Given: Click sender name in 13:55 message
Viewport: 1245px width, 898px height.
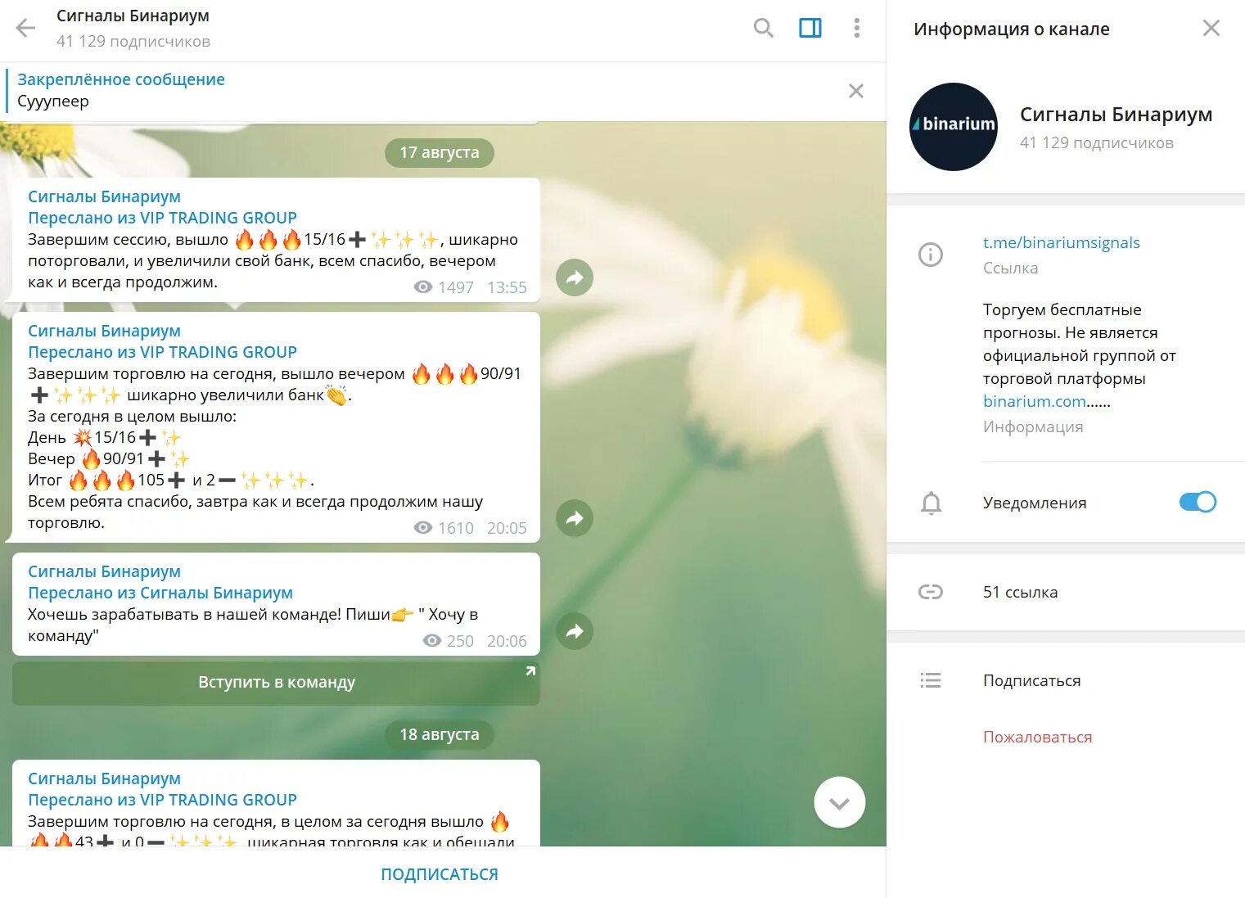Looking at the screenshot, I should click(104, 196).
